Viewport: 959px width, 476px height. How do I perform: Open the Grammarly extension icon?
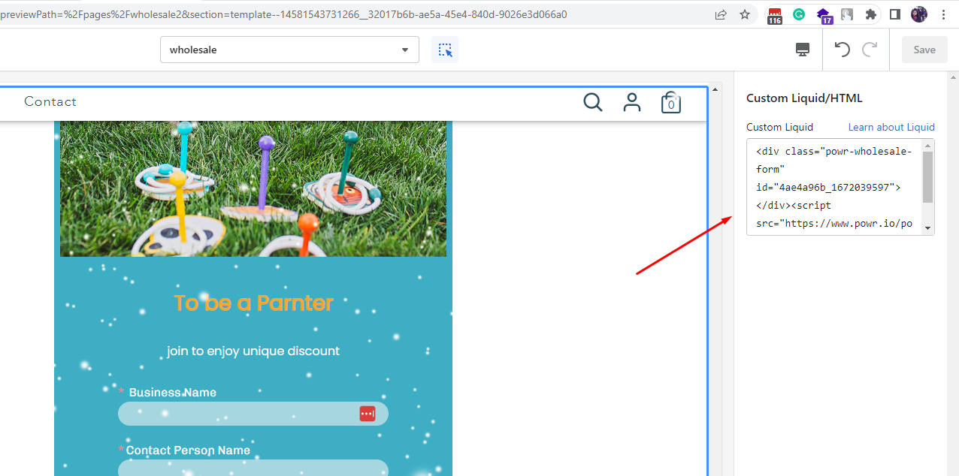click(799, 14)
